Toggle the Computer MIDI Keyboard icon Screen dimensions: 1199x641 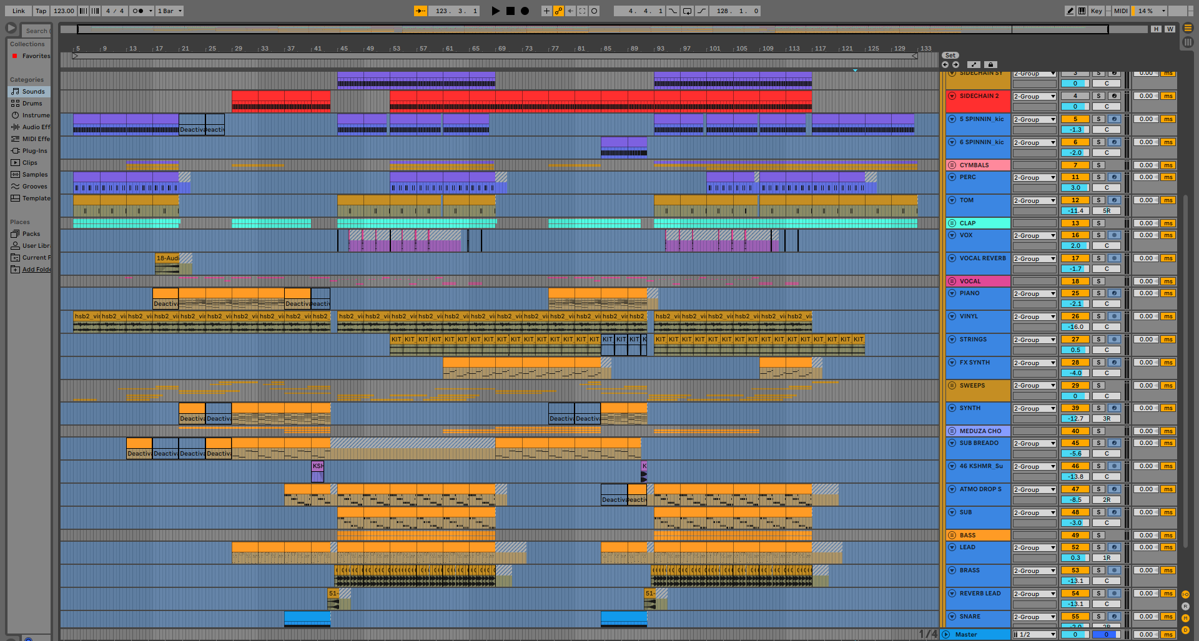click(1082, 11)
